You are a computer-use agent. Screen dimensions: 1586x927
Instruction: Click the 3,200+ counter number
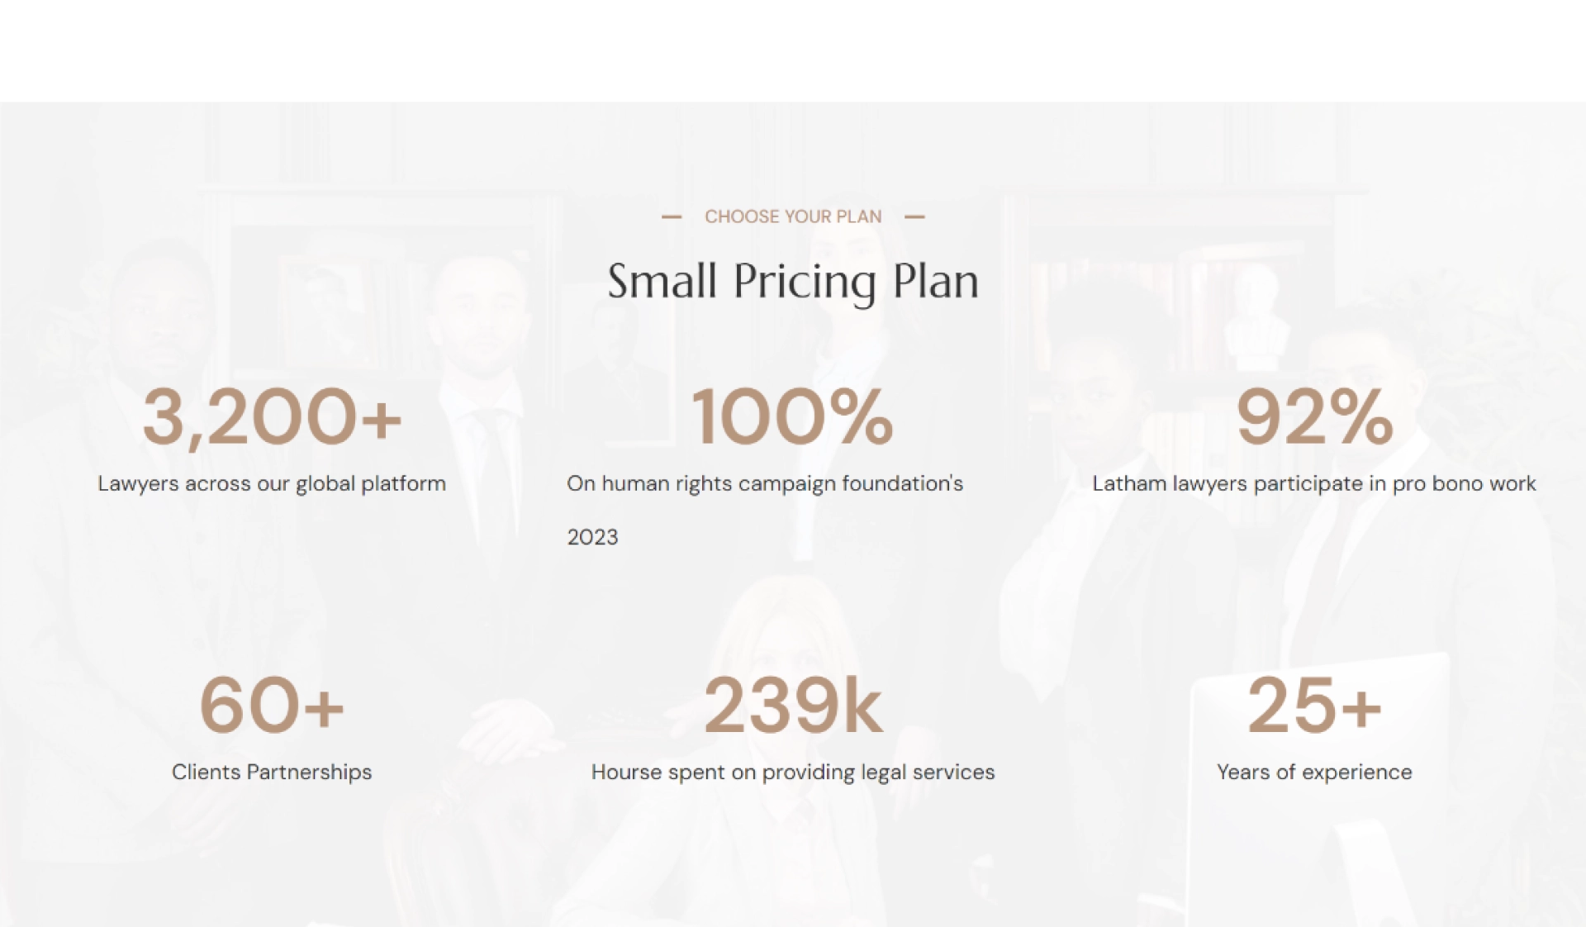click(272, 417)
